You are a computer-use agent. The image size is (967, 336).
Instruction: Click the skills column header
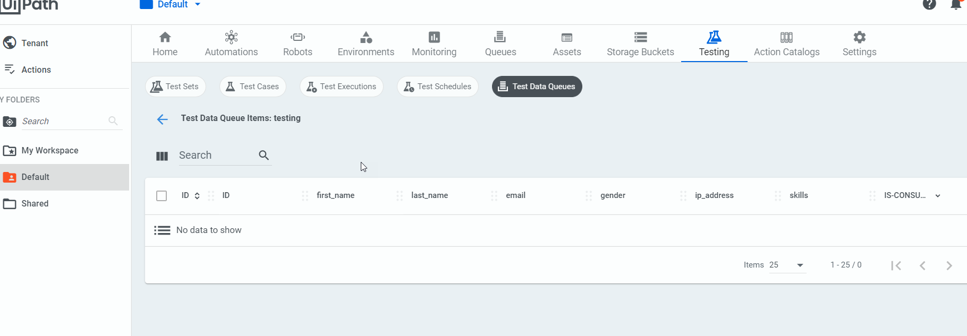pyautogui.click(x=799, y=195)
